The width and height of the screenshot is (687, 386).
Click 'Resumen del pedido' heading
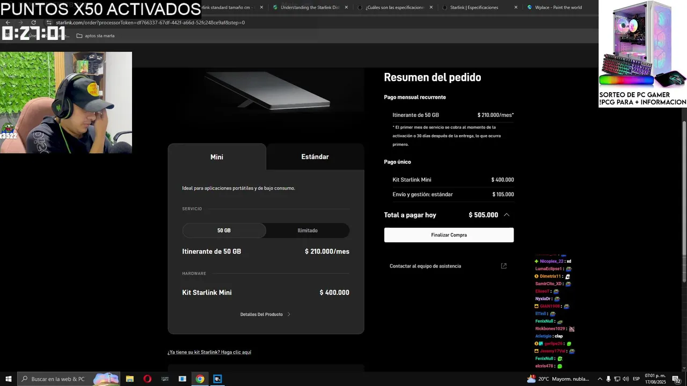(433, 77)
